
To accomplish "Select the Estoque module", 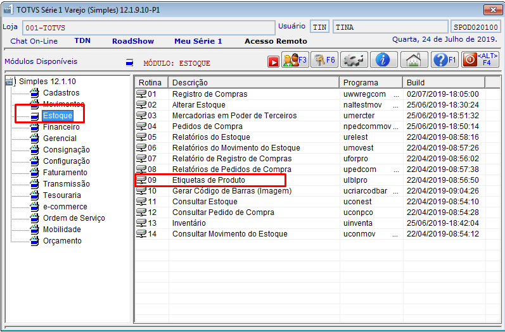I will (58, 116).
